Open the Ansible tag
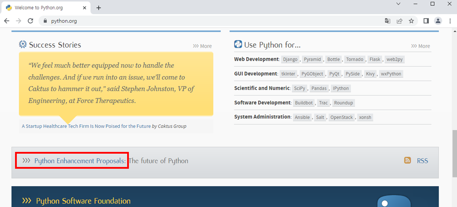Image resolution: width=457 pixels, height=207 pixels. (x=302, y=117)
